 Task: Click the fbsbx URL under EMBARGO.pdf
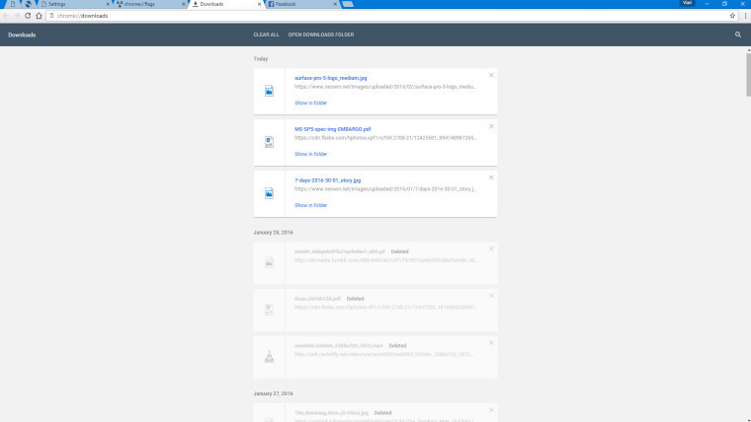(x=385, y=138)
